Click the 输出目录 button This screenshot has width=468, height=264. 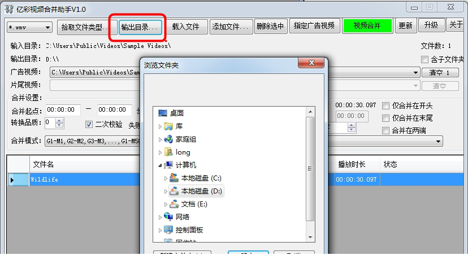tap(140, 27)
